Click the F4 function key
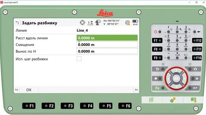This screenshot has height=115, width=206. click(x=87, y=106)
